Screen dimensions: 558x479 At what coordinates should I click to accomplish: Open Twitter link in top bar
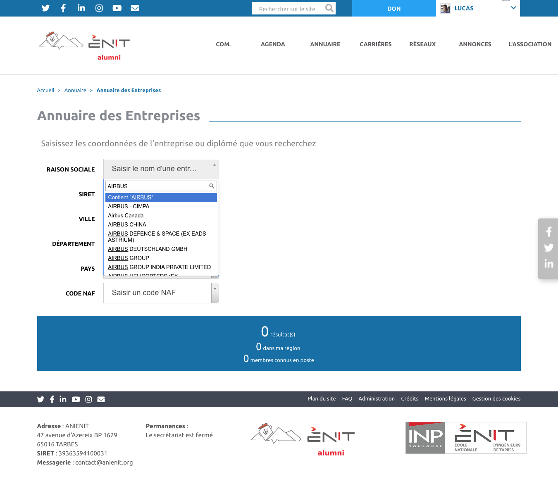[x=45, y=8]
